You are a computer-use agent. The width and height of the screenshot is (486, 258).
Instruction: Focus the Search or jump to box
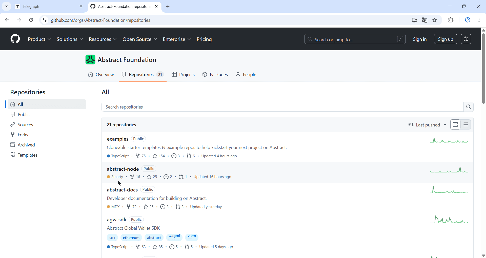click(355, 39)
